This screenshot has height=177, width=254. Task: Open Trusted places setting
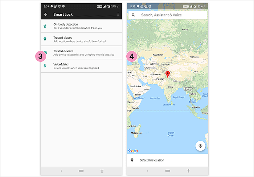click(81, 39)
